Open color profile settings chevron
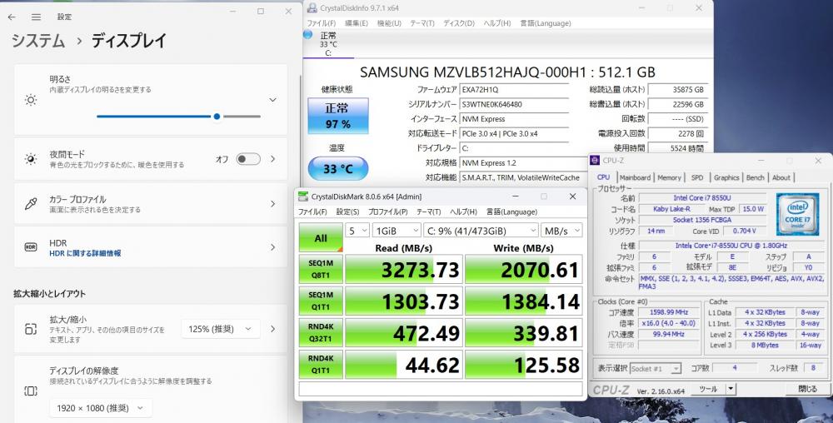The height and width of the screenshot is (423, 833). click(x=273, y=204)
